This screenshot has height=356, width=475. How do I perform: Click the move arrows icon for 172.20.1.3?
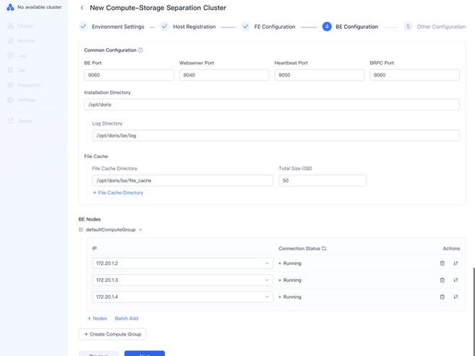(x=455, y=280)
